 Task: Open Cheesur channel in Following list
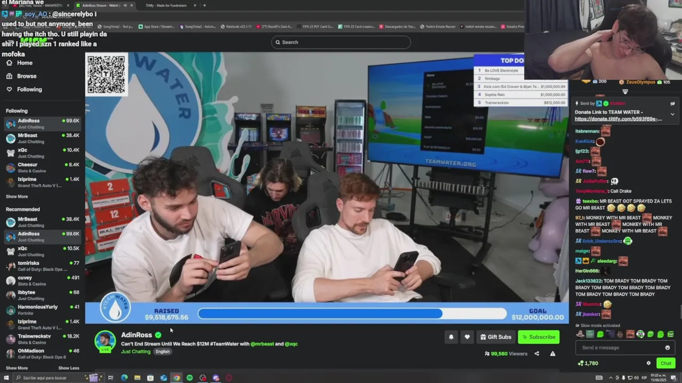(43, 168)
